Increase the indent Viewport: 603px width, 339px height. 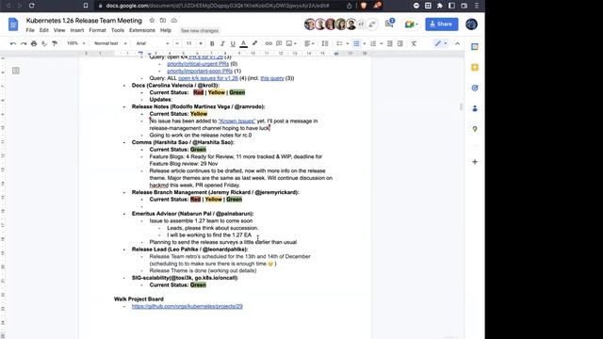pos(400,43)
